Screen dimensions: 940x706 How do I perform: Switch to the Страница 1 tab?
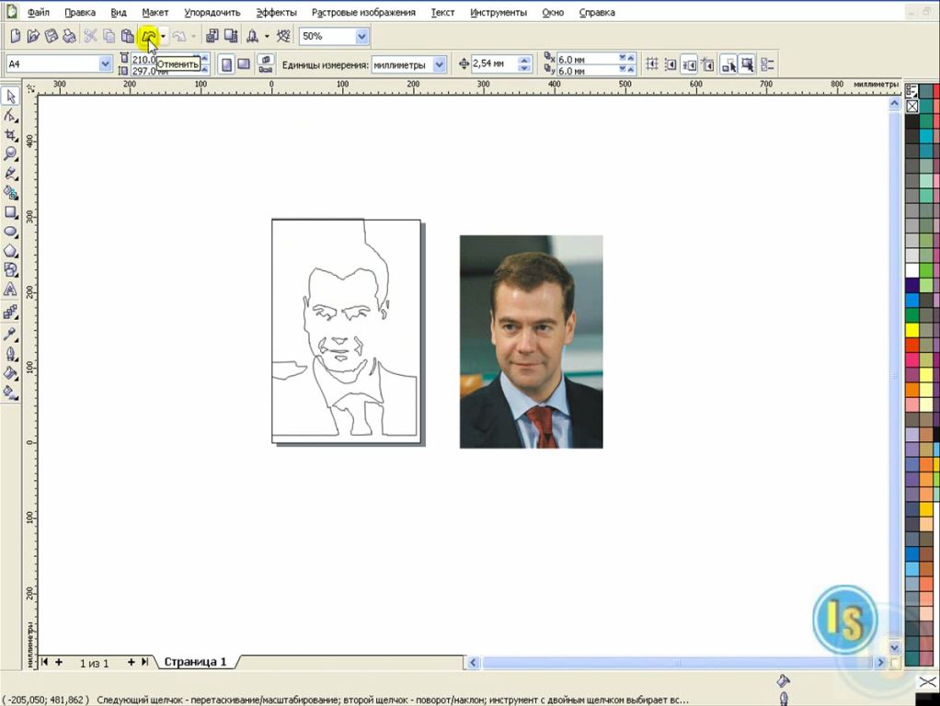tap(195, 662)
